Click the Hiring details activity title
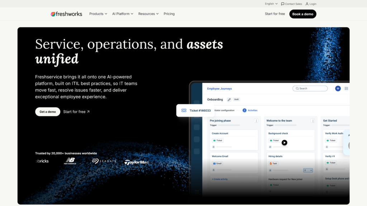The height and width of the screenshot is (206, 367). [x=275, y=156]
